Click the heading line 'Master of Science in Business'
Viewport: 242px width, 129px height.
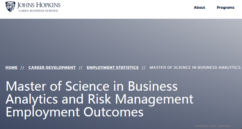coord(92,86)
